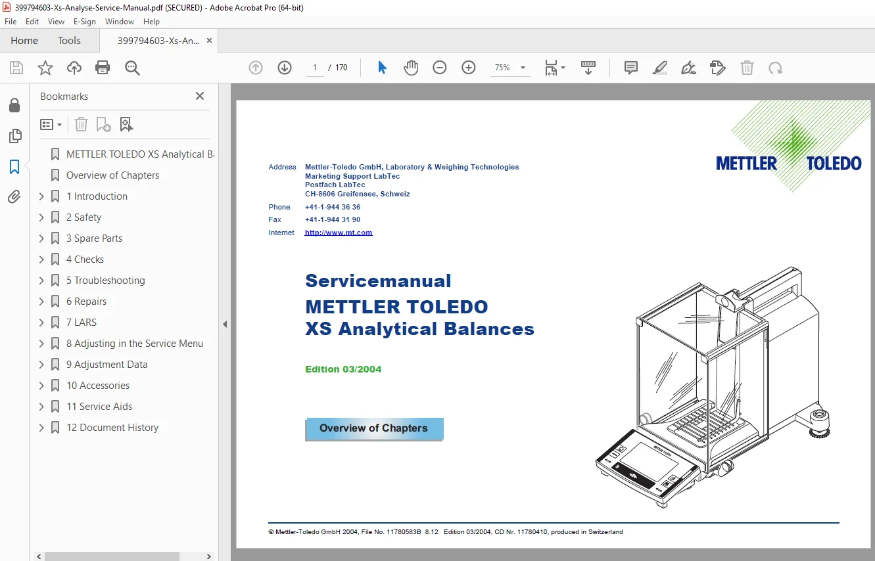Jump to Overview of Chapters bookmark
This screenshot has height=561, width=875.
tap(112, 175)
